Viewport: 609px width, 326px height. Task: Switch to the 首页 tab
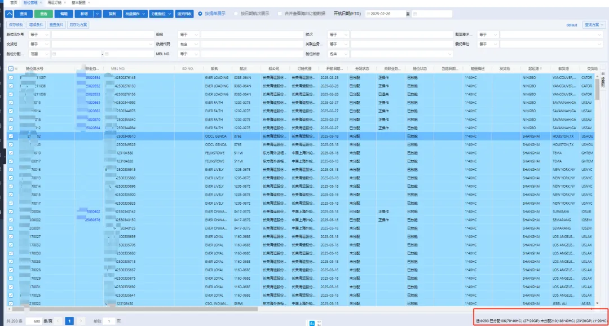pos(14,3)
